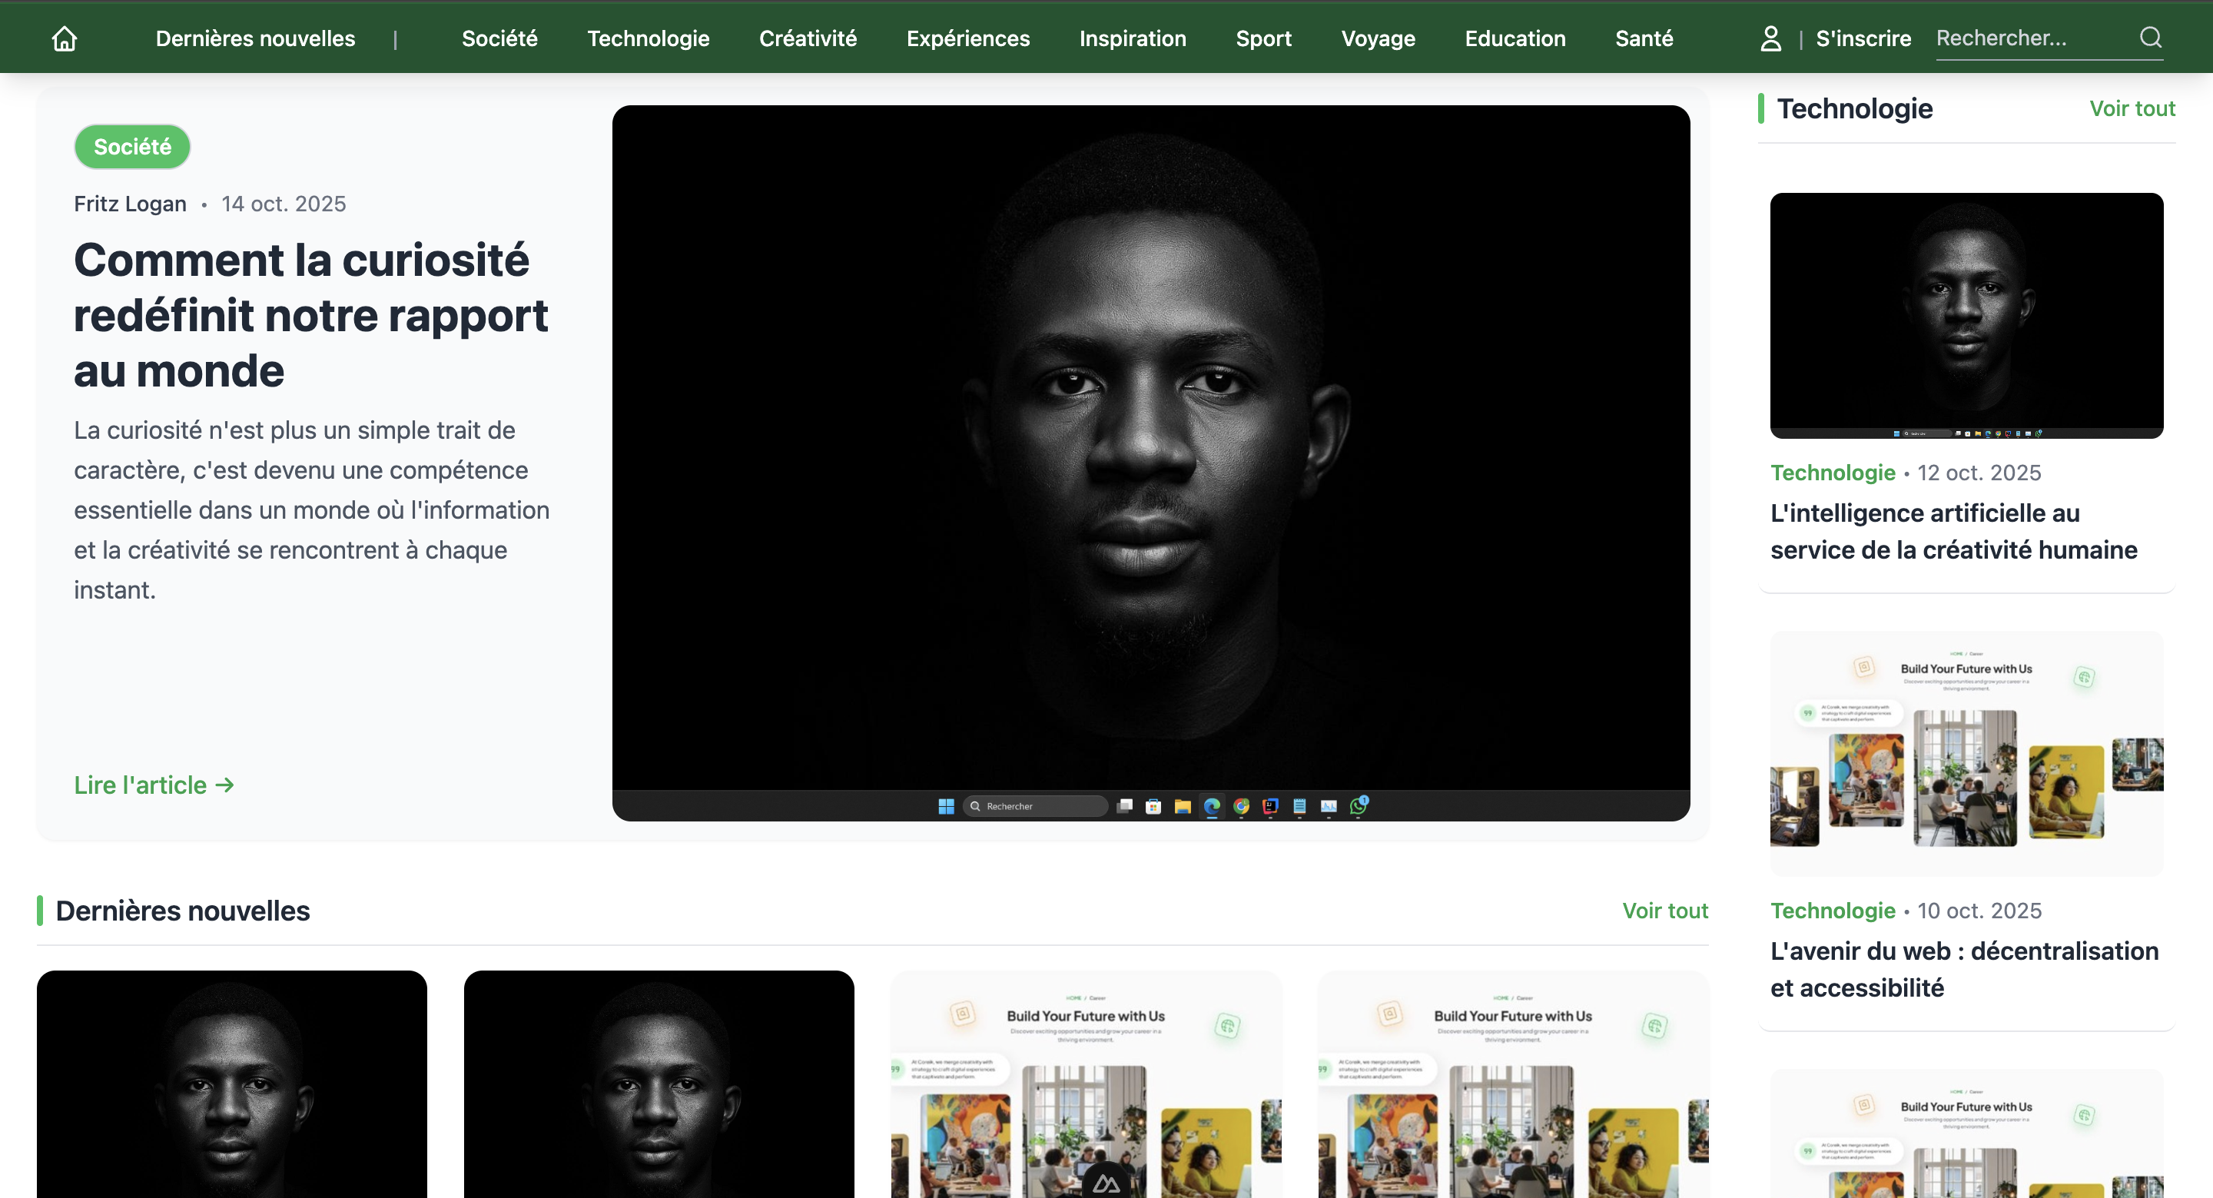Click the S'inscrire link

pos(1863,38)
